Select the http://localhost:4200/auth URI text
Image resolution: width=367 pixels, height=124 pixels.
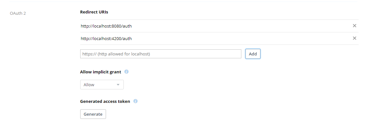106,39
